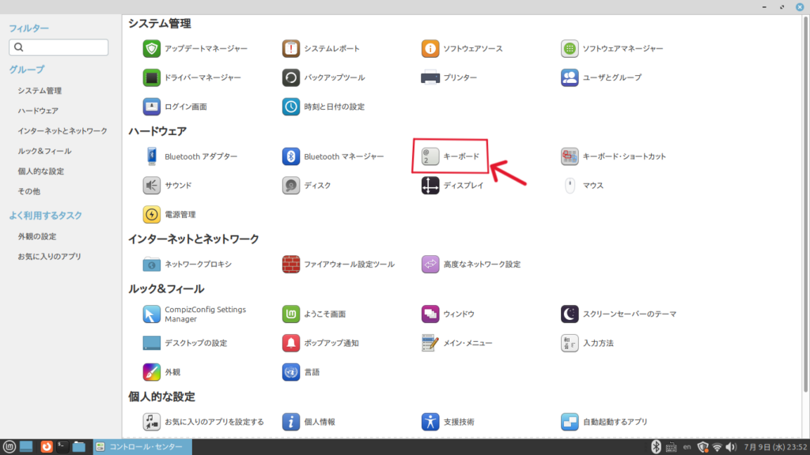Select コントロール・センター taskbar window button
This screenshot has height=455, width=810.
tap(142, 447)
